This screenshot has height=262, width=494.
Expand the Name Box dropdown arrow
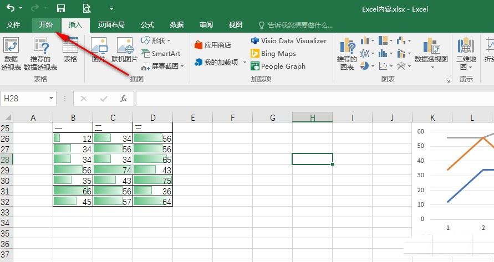tap(51, 99)
